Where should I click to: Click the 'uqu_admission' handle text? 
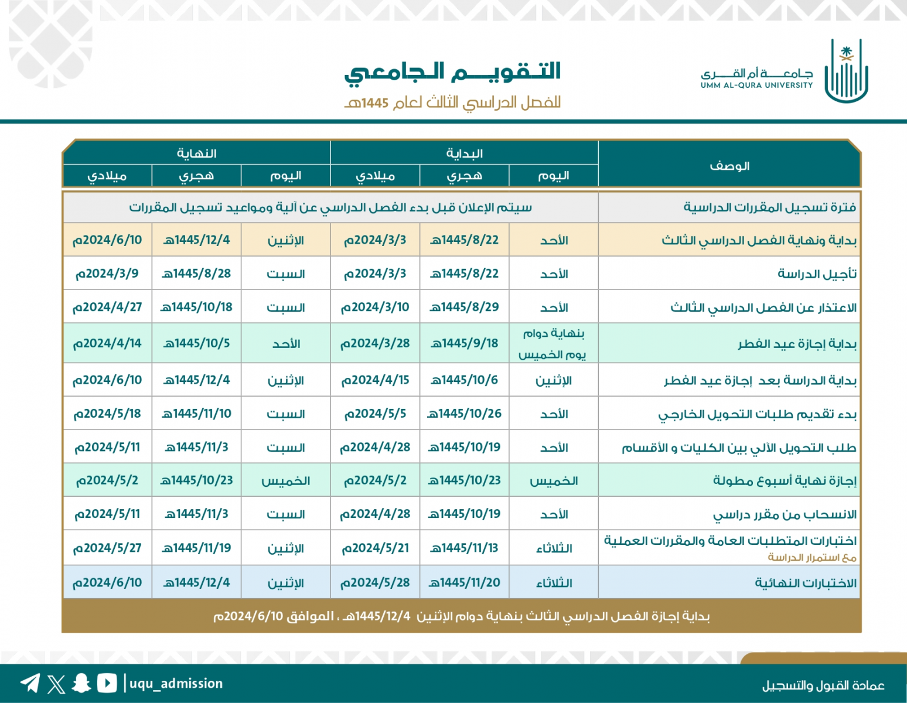(176, 684)
